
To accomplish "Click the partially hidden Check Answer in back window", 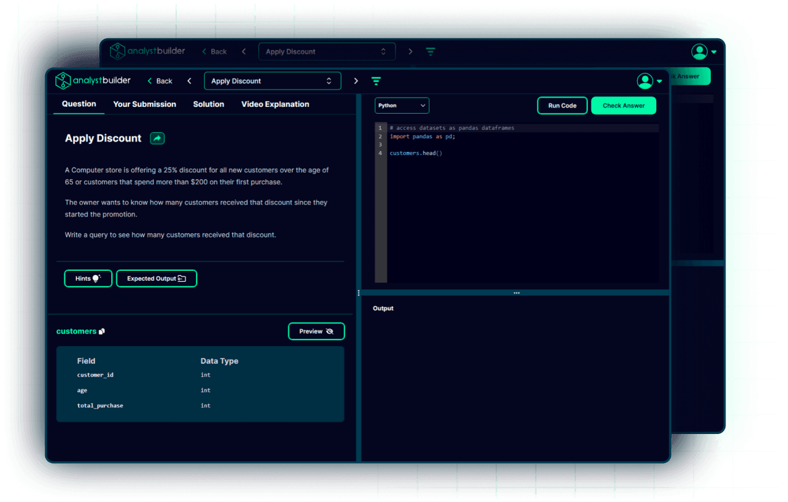I will pos(690,77).
